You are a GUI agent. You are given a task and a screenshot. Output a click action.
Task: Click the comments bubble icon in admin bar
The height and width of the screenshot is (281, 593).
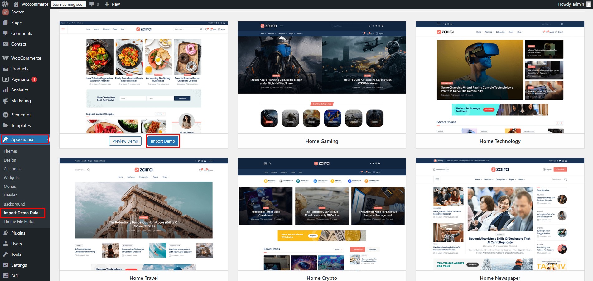[x=92, y=4]
